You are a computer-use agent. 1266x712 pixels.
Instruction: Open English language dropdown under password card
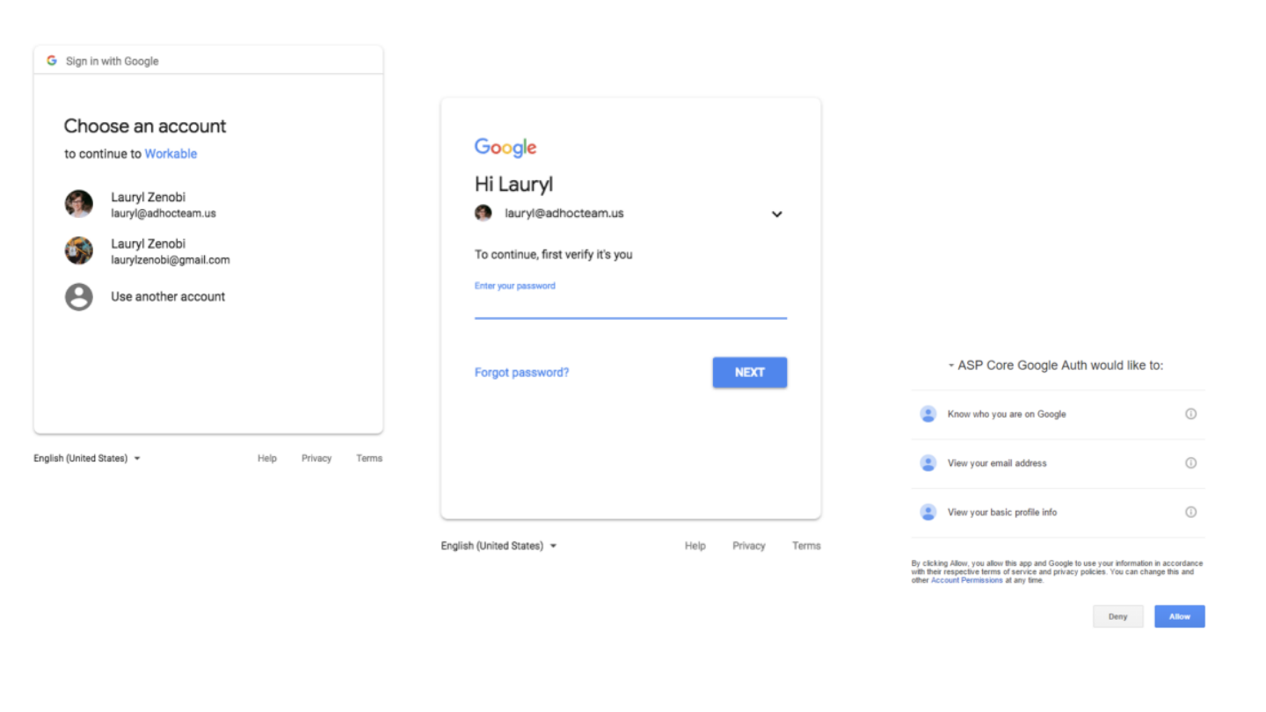pyautogui.click(x=499, y=546)
